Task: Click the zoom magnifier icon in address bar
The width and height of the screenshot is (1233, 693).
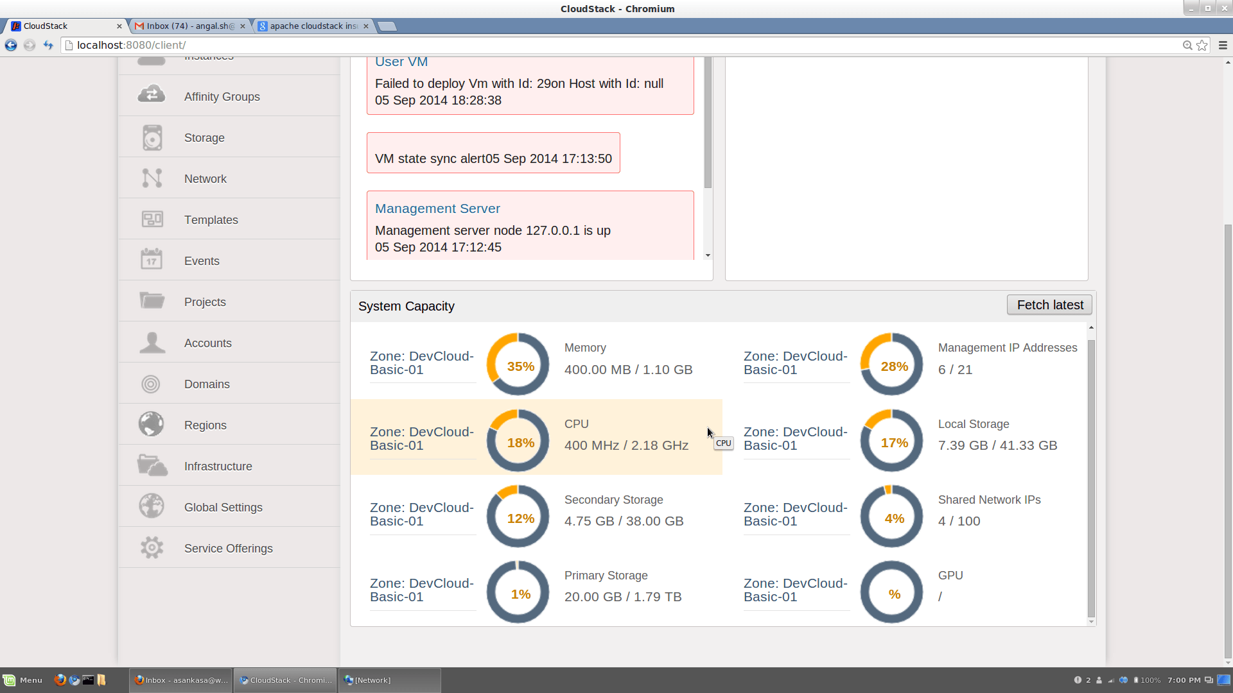Action: coord(1187,45)
